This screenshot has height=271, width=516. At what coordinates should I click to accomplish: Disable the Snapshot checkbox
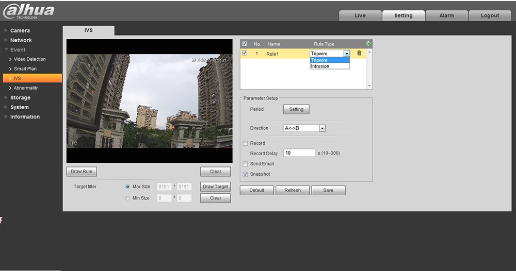(245, 175)
